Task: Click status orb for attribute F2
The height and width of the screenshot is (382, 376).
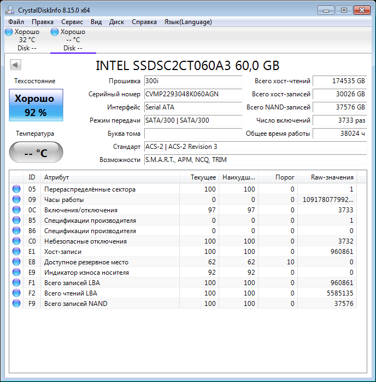Action: tap(16, 293)
